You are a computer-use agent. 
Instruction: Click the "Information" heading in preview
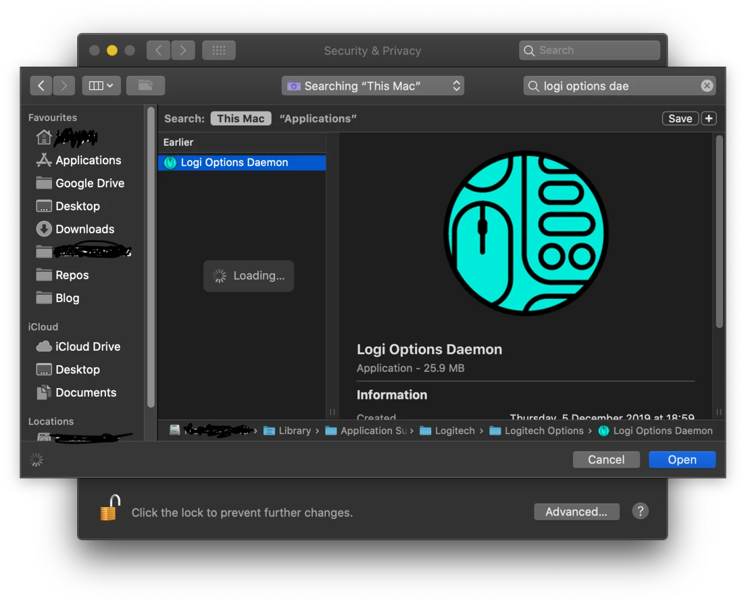392,395
